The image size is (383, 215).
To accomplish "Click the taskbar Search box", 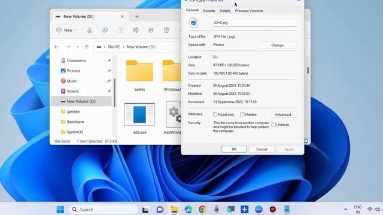I will (x=104, y=210).
